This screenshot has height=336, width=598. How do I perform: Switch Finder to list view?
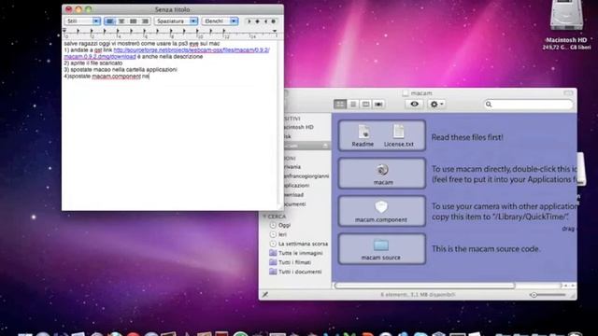click(x=353, y=104)
